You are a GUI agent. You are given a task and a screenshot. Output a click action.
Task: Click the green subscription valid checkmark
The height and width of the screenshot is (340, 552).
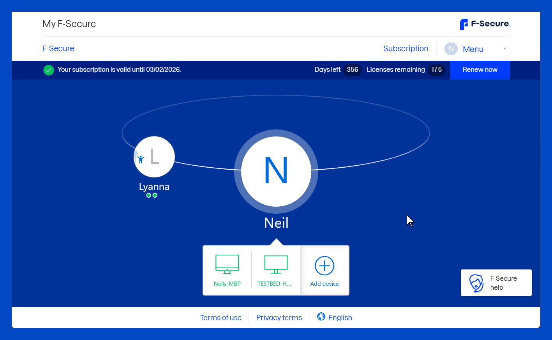[49, 70]
